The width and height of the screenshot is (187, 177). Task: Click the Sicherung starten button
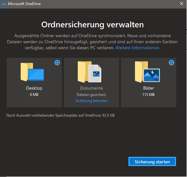pos(152,162)
